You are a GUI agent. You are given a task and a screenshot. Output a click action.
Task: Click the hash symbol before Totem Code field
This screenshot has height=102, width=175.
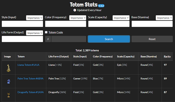coord(48,39)
